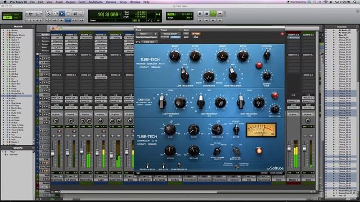Toggle the PE 1C red power lamp
Screen dimensions: 360x202
click(x=259, y=65)
